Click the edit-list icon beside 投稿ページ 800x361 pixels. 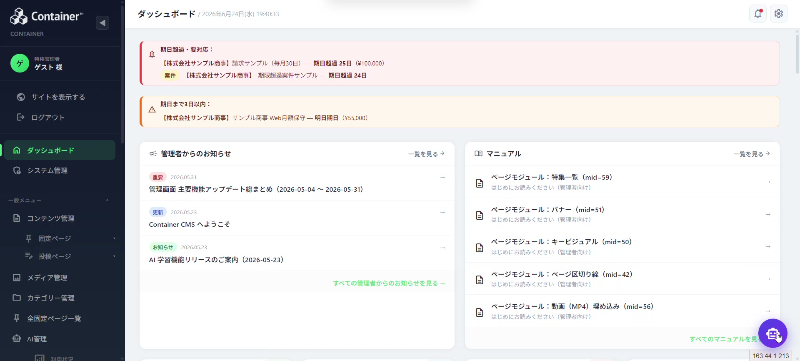(29, 256)
